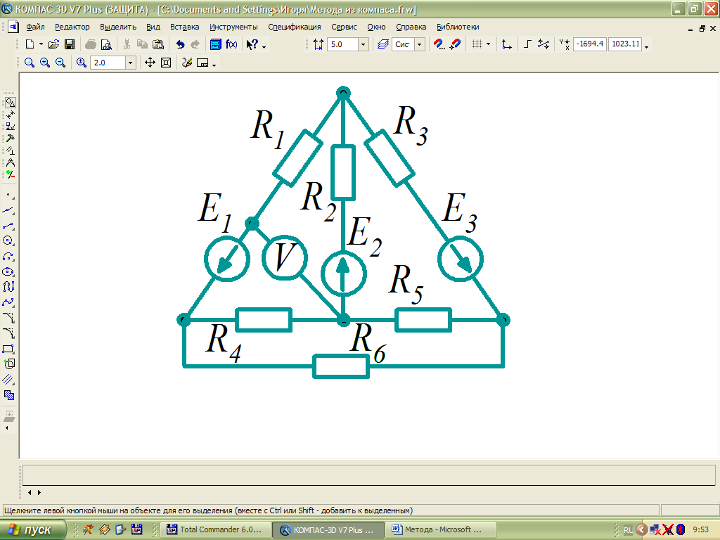This screenshot has width=720, height=540.
Task: Open the library manager
Action: [215, 44]
